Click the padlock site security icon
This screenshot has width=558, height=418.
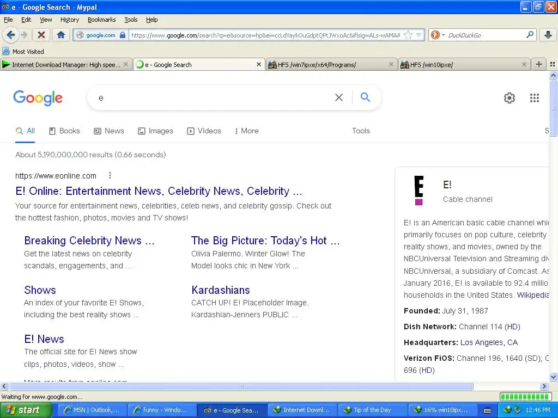[123, 35]
